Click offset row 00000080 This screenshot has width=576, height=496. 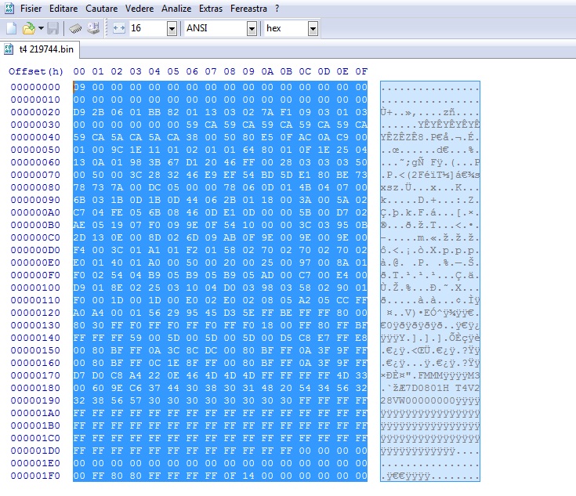click(x=35, y=187)
